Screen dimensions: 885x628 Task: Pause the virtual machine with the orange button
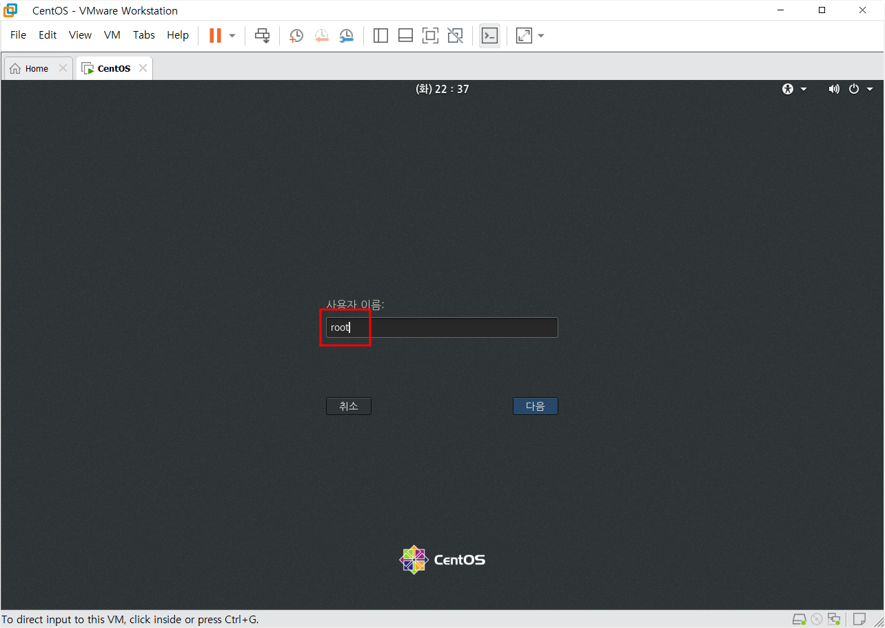215,35
